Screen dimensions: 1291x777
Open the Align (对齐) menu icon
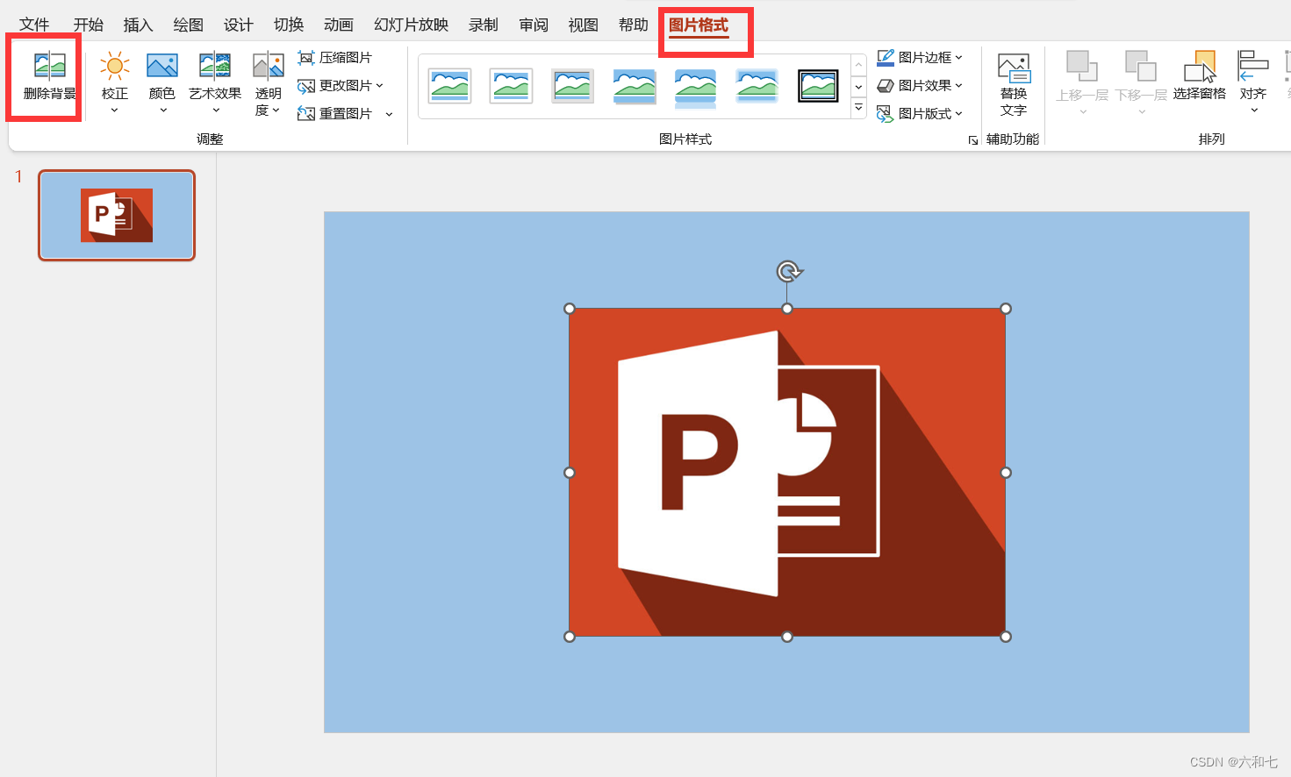(x=1253, y=66)
